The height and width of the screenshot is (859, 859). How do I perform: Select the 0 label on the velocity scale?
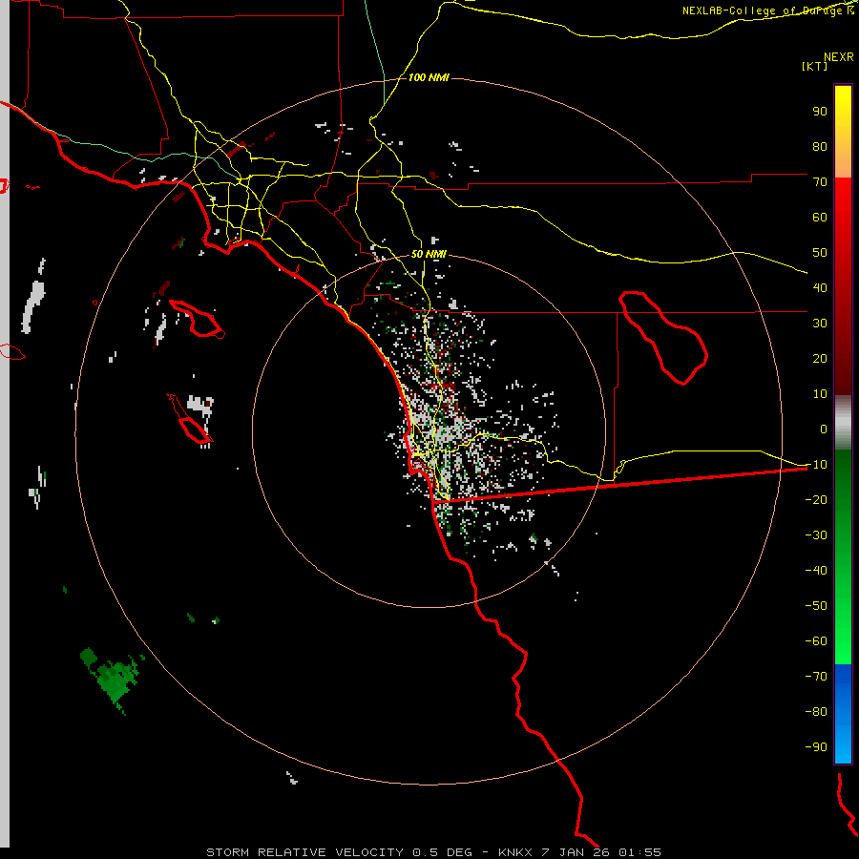pos(824,429)
